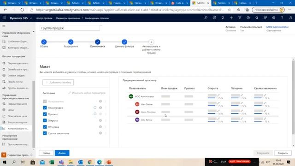Viewport: 295px width, 166px height.
Task: Click info icon beside Прогноз column
Action: click(x=95, y=114)
